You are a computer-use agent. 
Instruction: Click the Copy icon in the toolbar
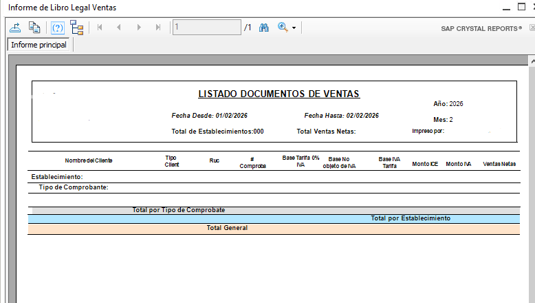click(x=34, y=28)
